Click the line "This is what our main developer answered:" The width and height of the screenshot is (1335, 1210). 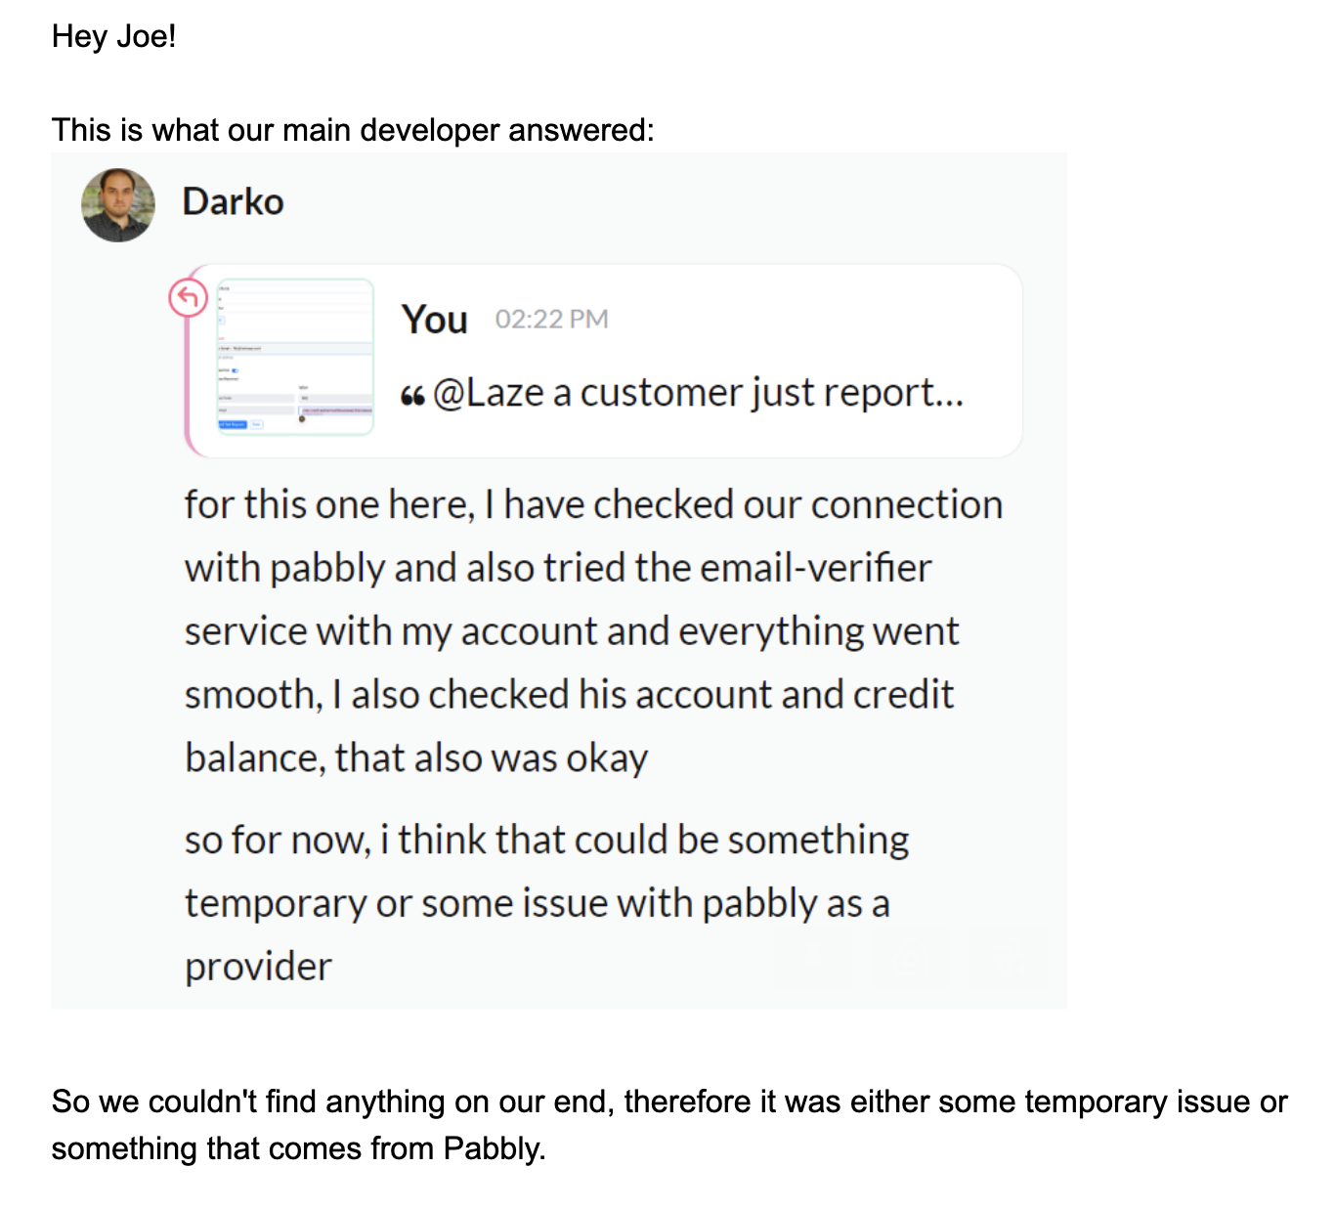point(353,130)
